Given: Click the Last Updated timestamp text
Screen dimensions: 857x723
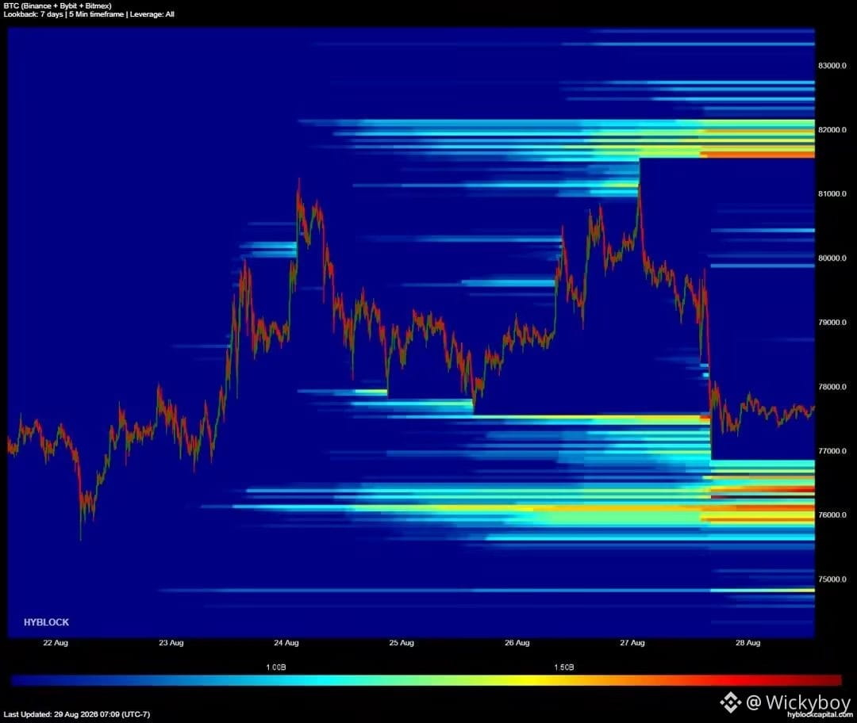Looking at the screenshot, I should pyautogui.click(x=76, y=714).
